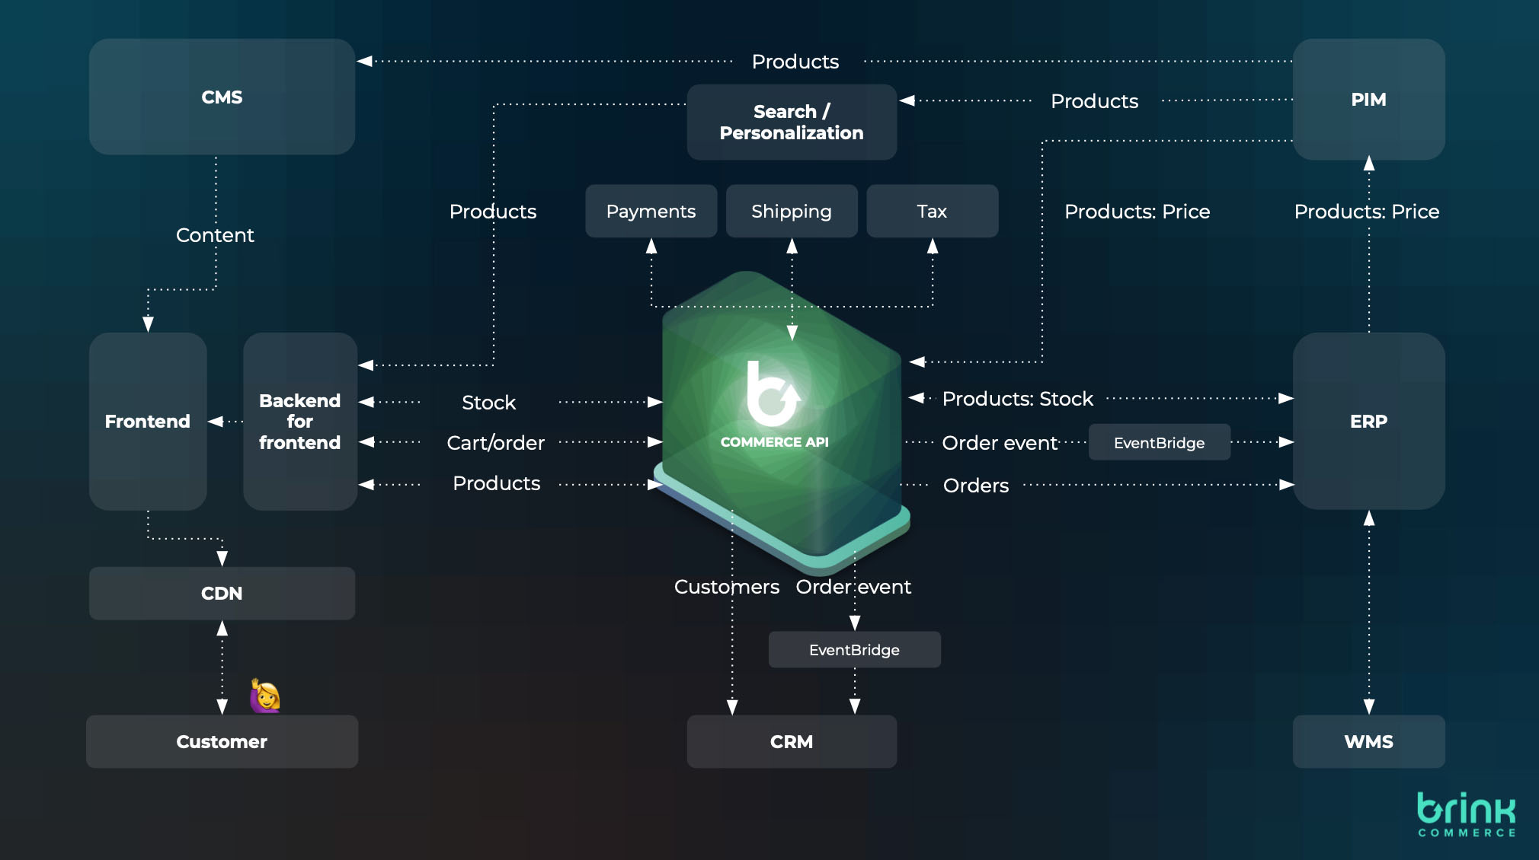Select the PIM box
1539x860 pixels.
(1368, 99)
